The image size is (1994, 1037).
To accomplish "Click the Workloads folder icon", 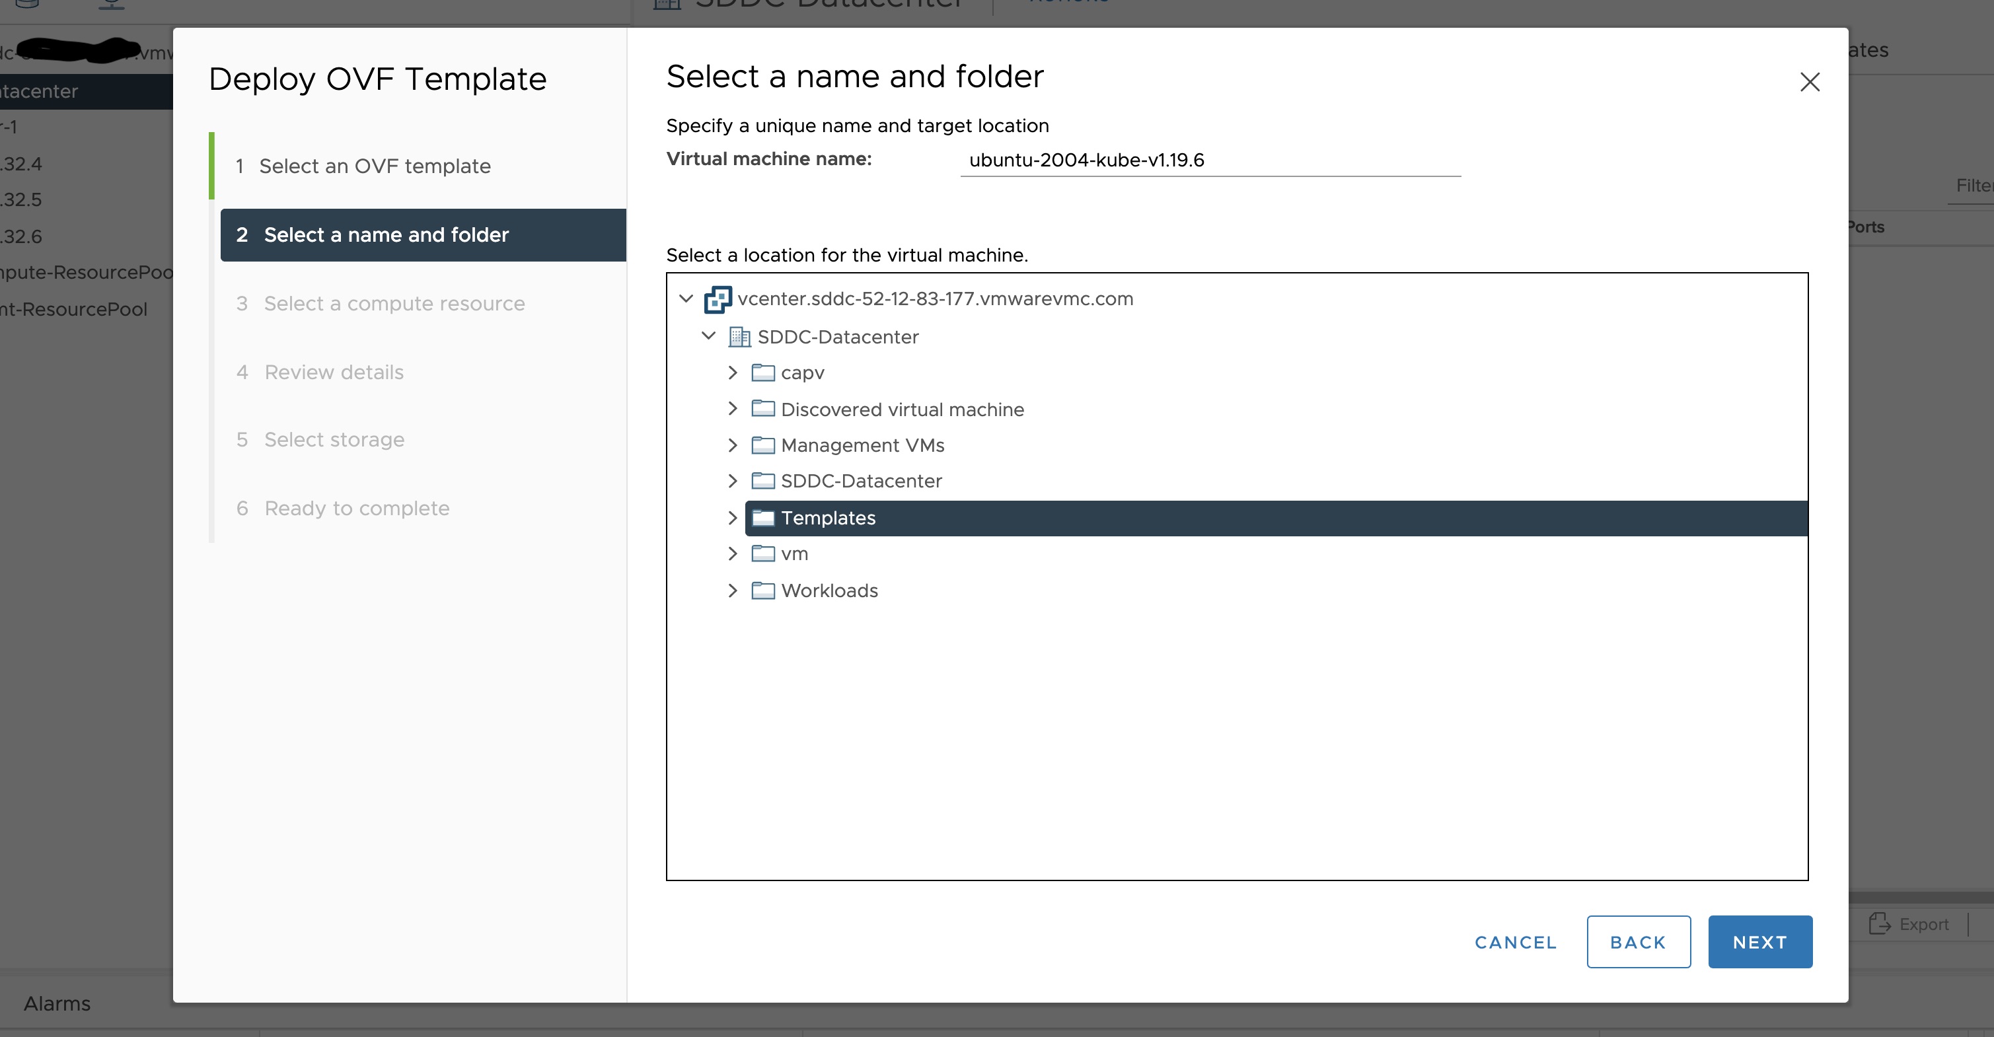I will click(x=762, y=590).
